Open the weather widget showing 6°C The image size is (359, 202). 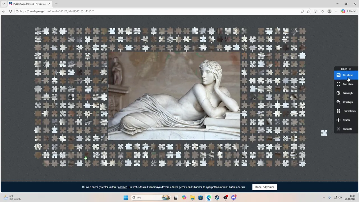point(12,198)
